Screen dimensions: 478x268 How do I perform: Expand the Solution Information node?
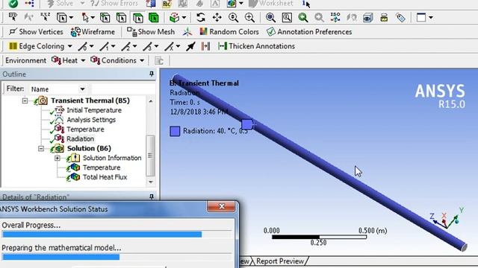[x=57, y=158]
